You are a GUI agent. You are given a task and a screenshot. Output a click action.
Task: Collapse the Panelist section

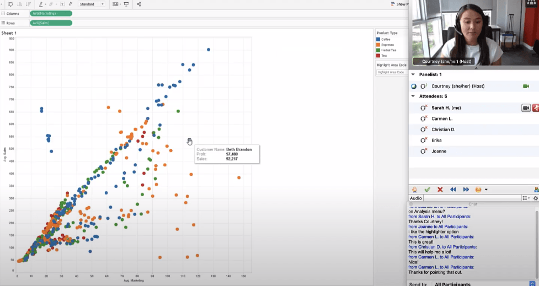(413, 74)
